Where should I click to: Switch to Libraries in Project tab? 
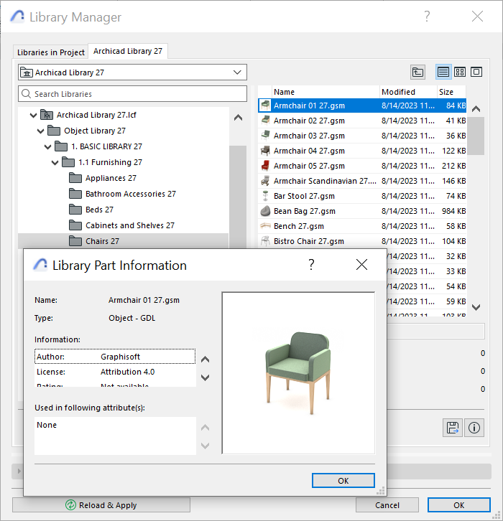[50, 52]
